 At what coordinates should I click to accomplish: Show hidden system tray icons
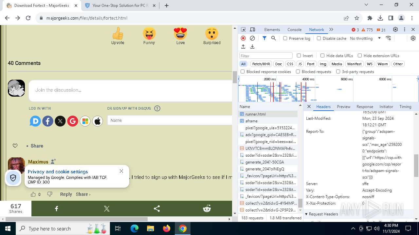point(353,228)
